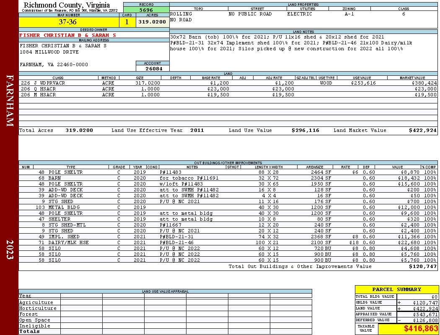The height and width of the screenshot is (335, 440).
Task: Click the account number 26084
Action: 154,68
